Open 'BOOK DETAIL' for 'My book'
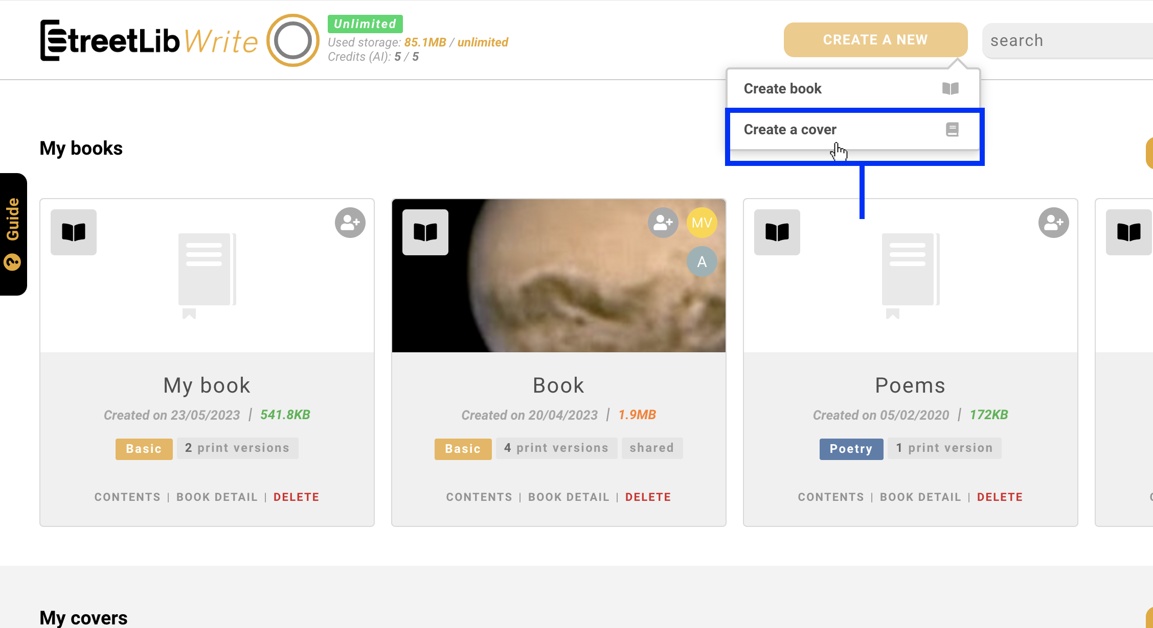This screenshot has height=628, width=1153. pos(217,496)
